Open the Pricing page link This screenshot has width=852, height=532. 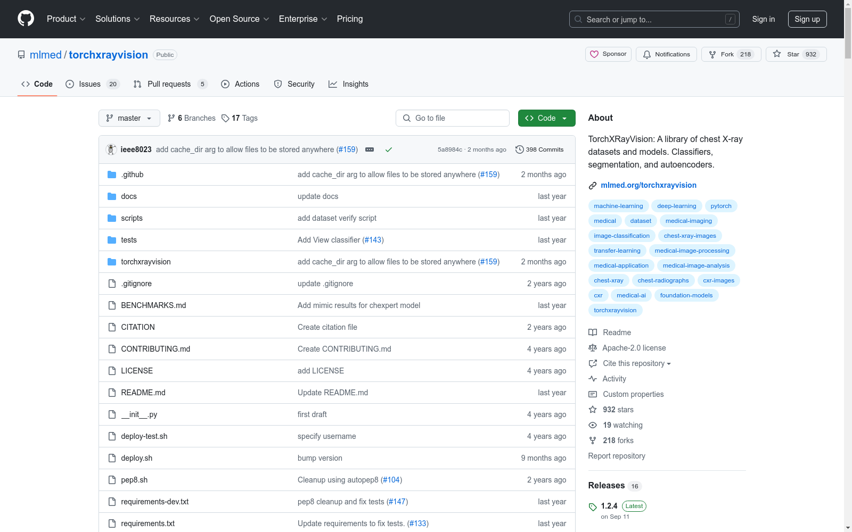coord(350,19)
